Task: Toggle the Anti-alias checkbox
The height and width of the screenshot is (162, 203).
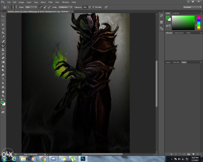Action: click(x=93, y=7)
